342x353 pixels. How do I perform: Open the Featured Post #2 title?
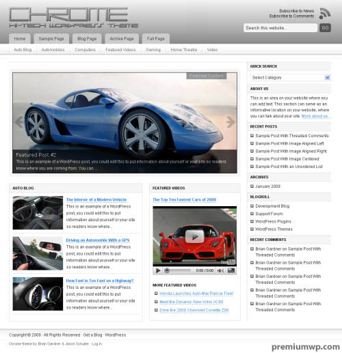click(36, 155)
